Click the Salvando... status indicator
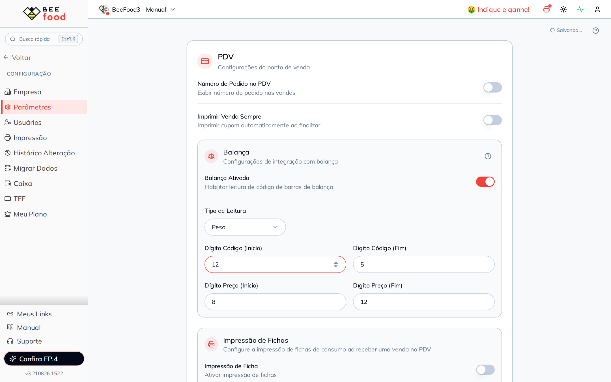This screenshot has height=382, width=611. point(566,30)
